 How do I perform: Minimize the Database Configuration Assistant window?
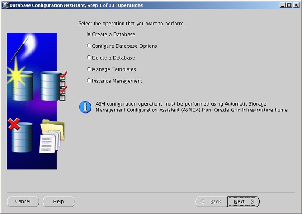282,5
